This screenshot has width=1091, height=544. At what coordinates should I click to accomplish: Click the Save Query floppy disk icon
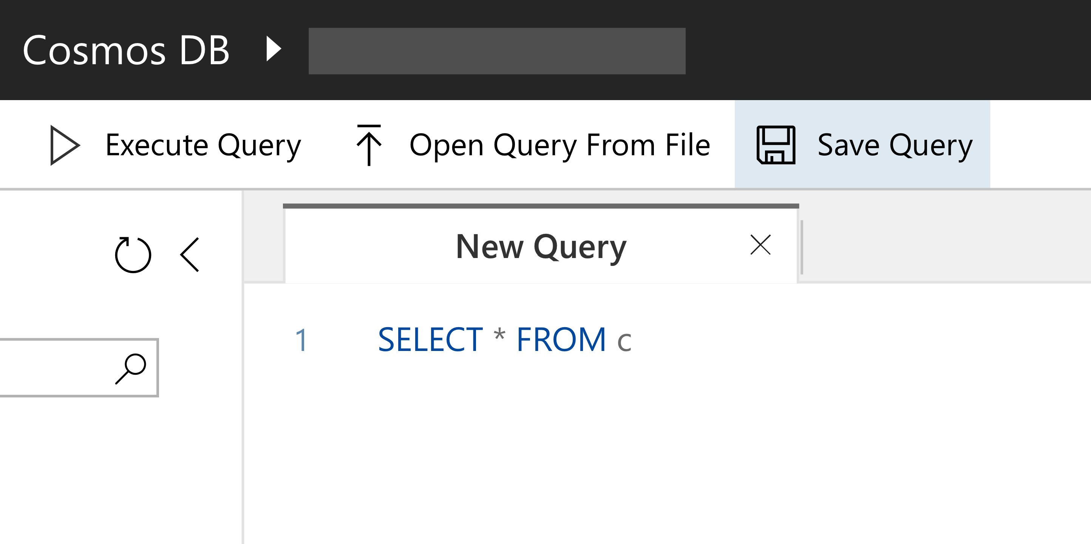tap(776, 145)
